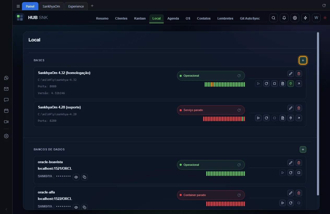Reveal the oracle-boavista password
This screenshot has height=214, width=330.
(76, 177)
